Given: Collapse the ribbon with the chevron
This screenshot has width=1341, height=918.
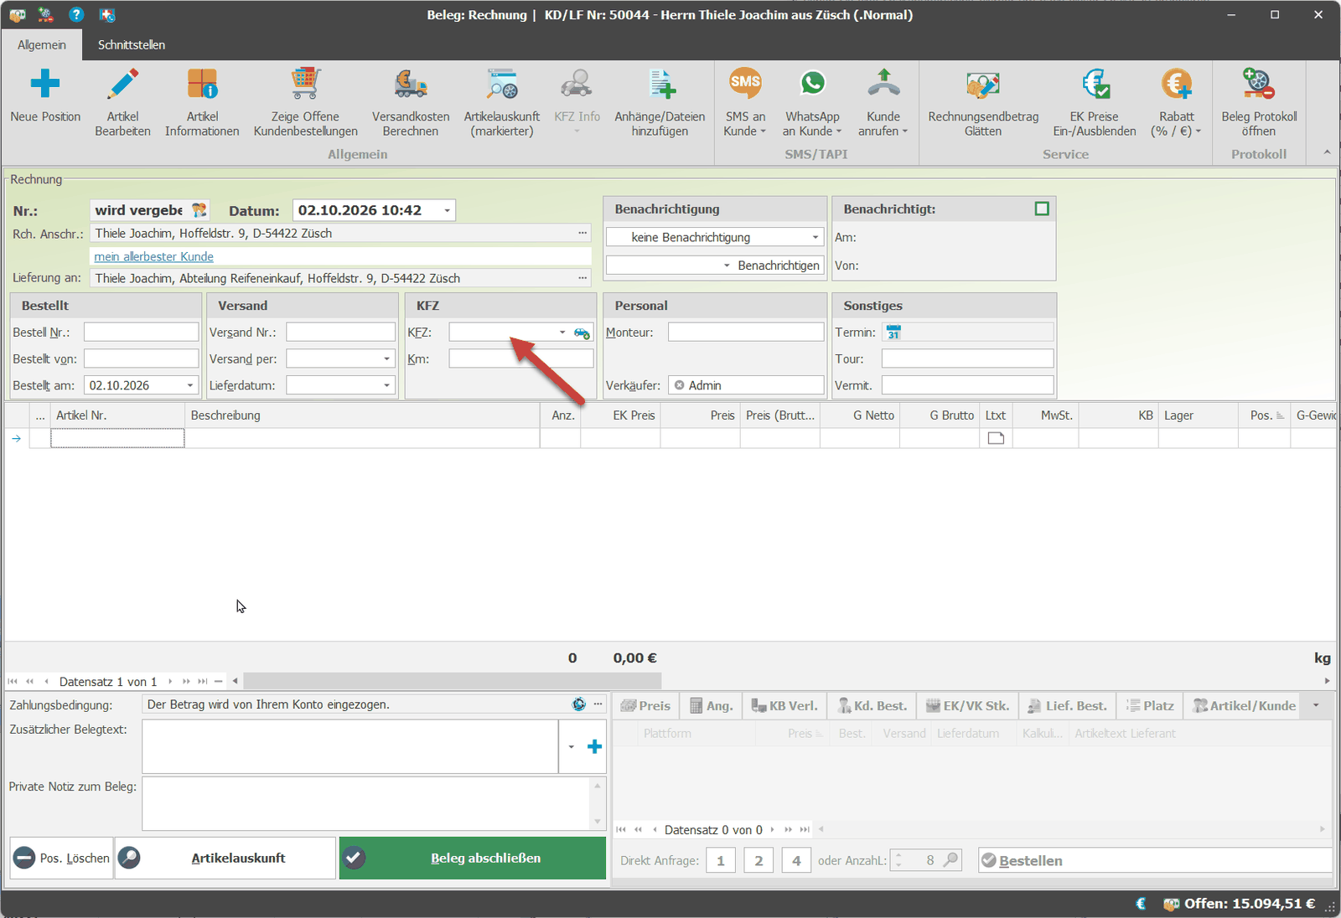Looking at the screenshot, I should point(1327,152).
